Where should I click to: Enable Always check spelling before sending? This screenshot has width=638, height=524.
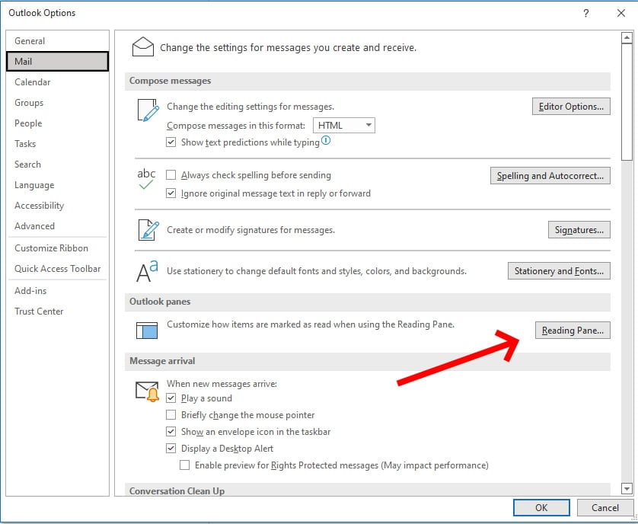(172, 175)
